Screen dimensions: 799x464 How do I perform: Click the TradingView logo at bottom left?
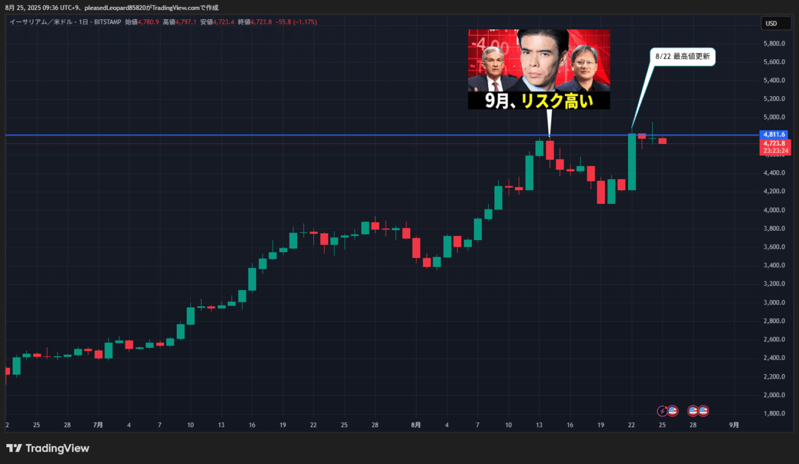coord(47,448)
